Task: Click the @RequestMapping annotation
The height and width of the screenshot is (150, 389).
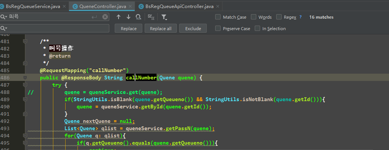Action: 63,70
